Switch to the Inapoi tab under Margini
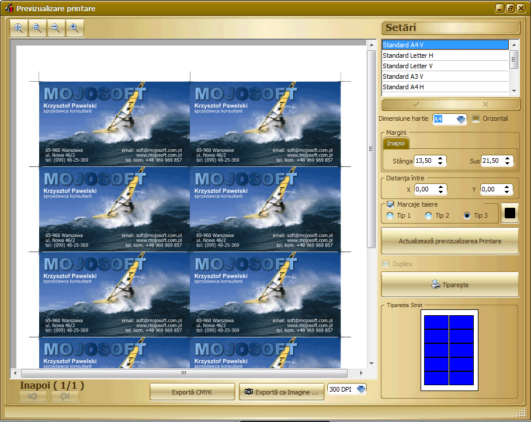This screenshot has width=531, height=422. [395, 143]
